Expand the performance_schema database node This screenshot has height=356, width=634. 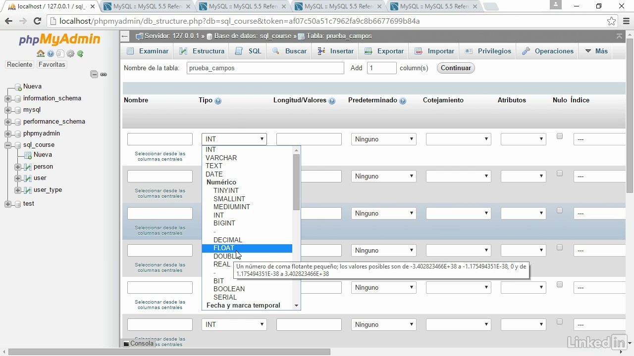pos(8,122)
